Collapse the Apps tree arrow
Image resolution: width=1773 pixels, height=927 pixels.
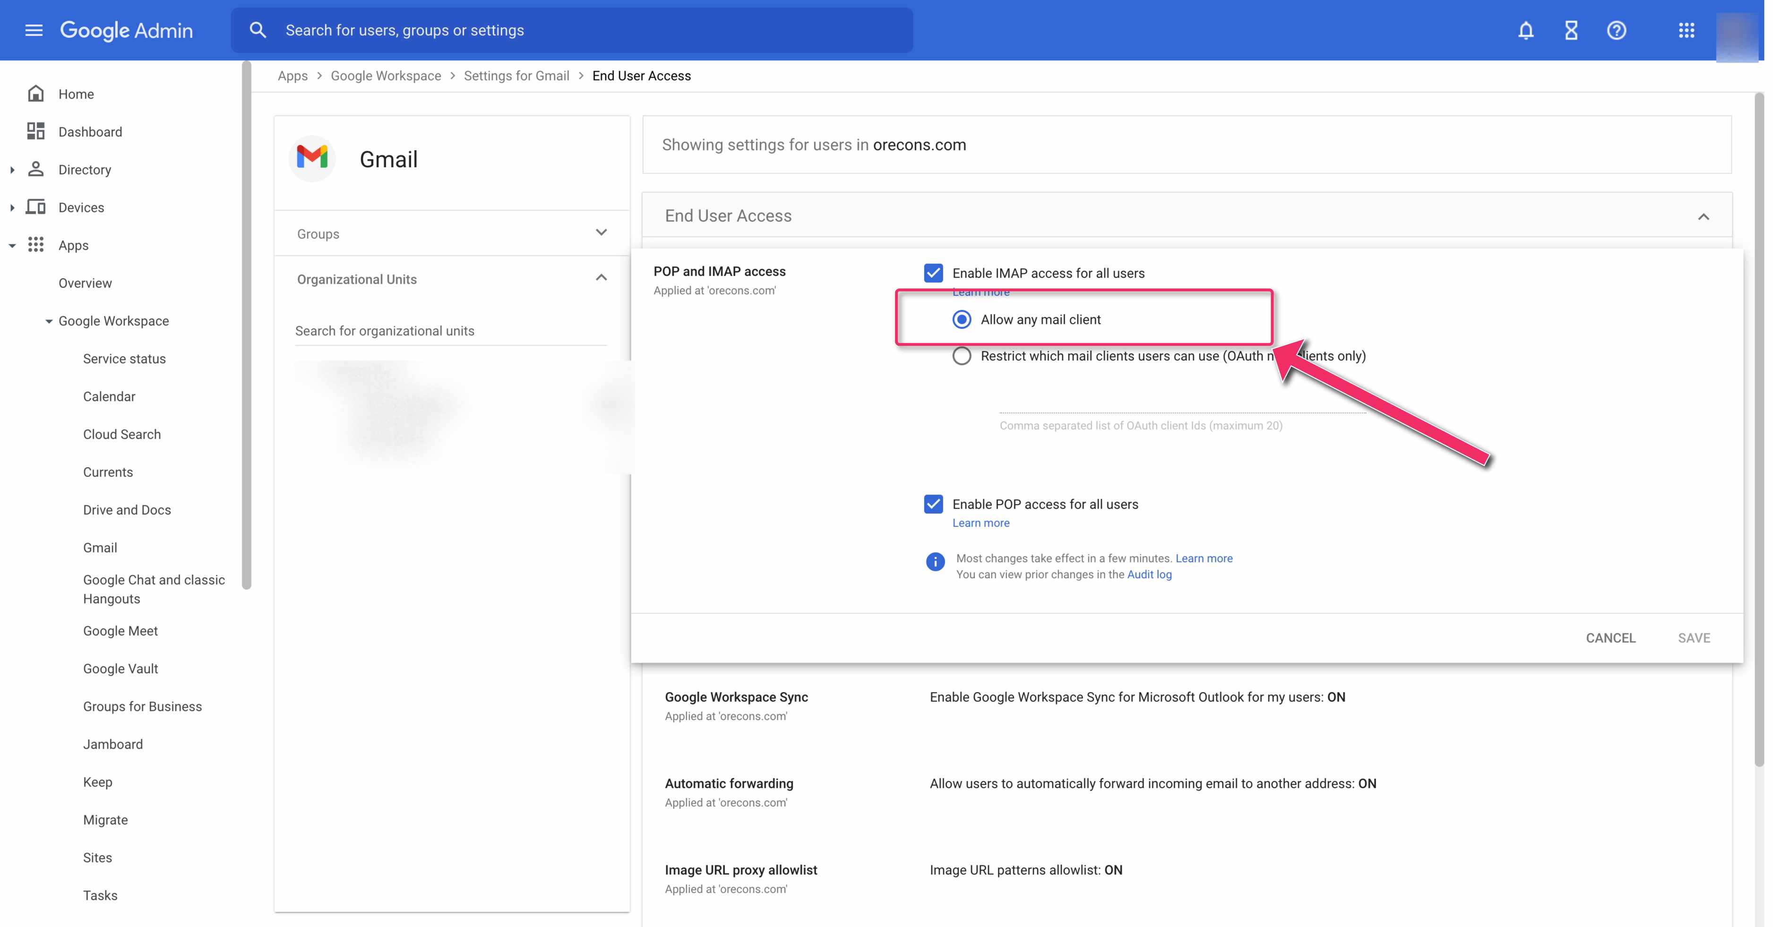(x=12, y=246)
